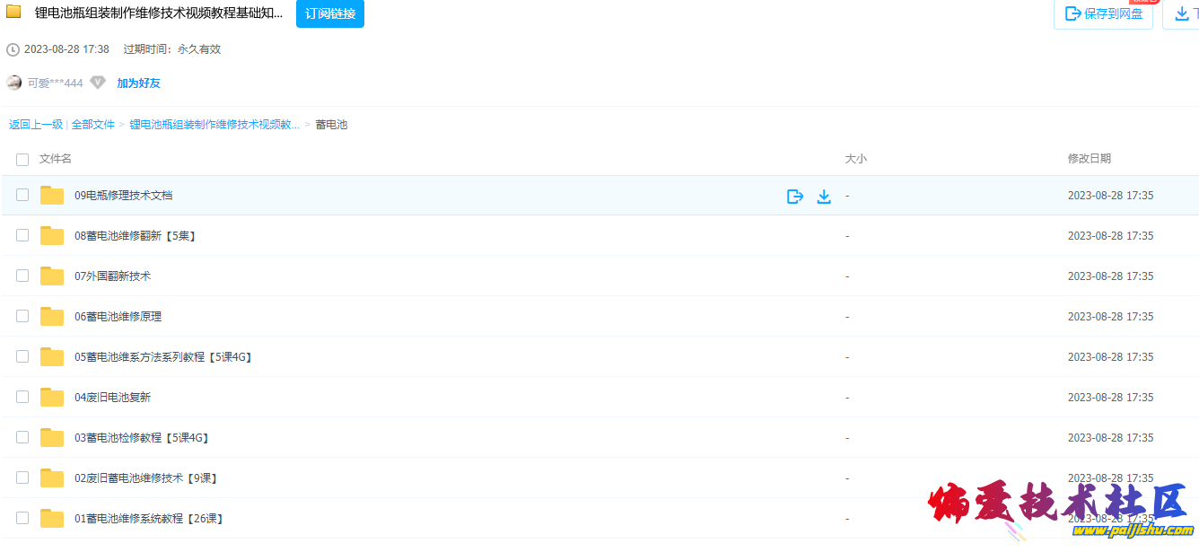
Task: Toggle the select-all checkbox in header
Action: coord(22,160)
